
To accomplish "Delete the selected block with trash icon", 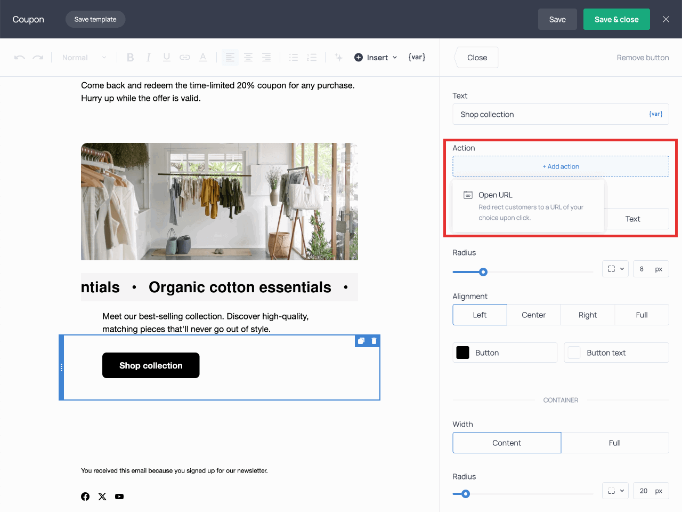I will [374, 341].
